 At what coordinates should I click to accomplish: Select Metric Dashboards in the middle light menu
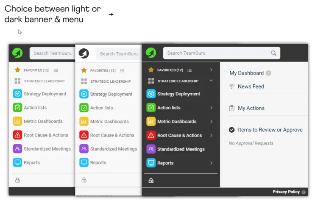(x=109, y=122)
